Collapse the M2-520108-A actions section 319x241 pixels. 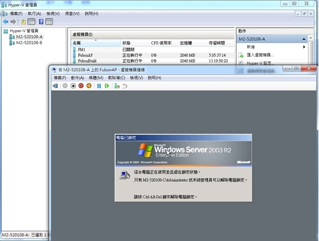click(304, 39)
